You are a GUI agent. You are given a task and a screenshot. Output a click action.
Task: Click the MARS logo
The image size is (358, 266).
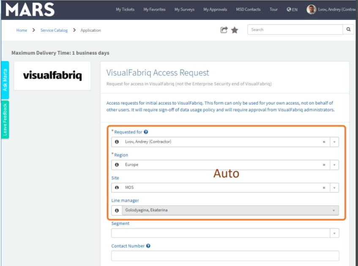pos(30,10)
